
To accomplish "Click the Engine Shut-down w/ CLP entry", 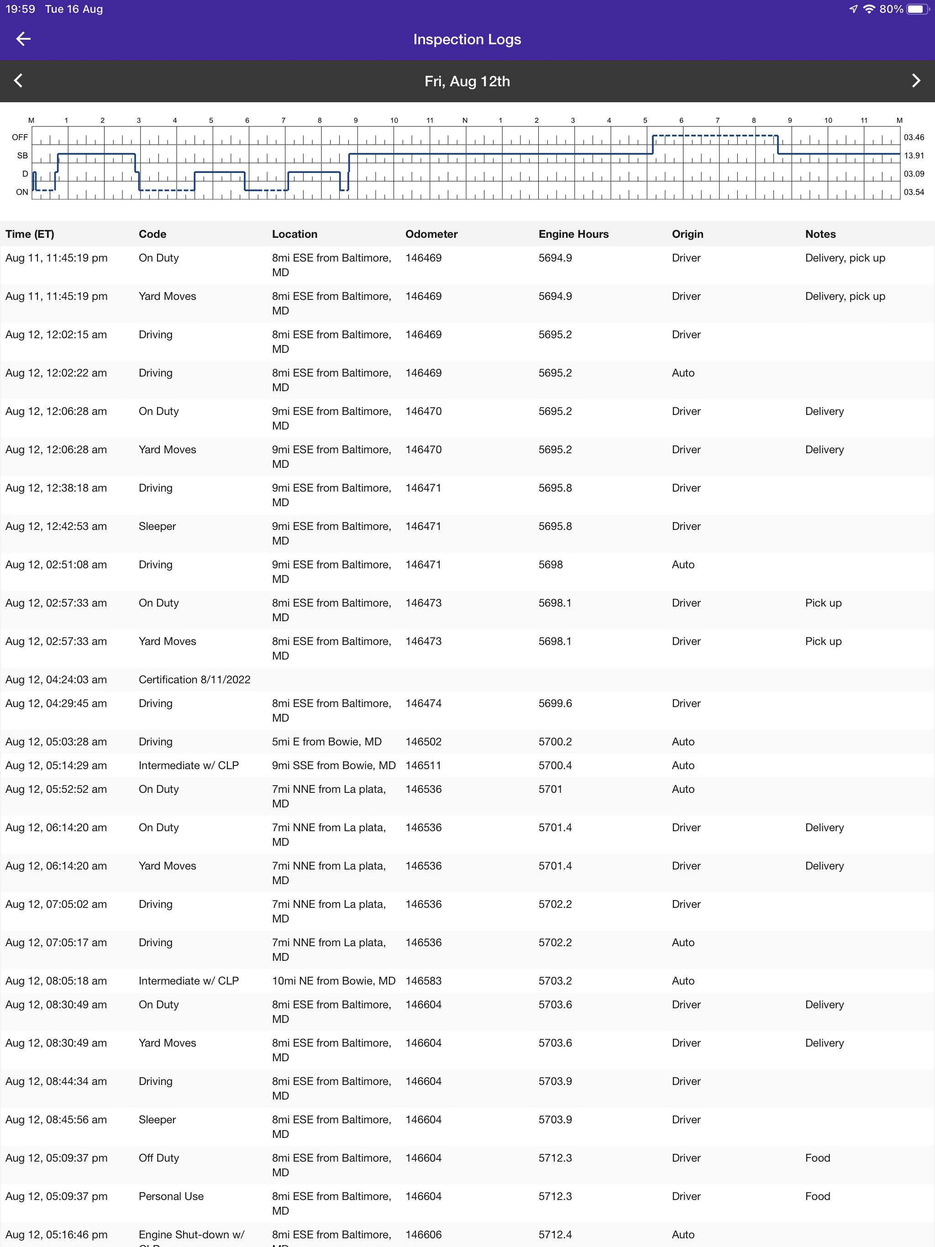I will click(192, 1235).
